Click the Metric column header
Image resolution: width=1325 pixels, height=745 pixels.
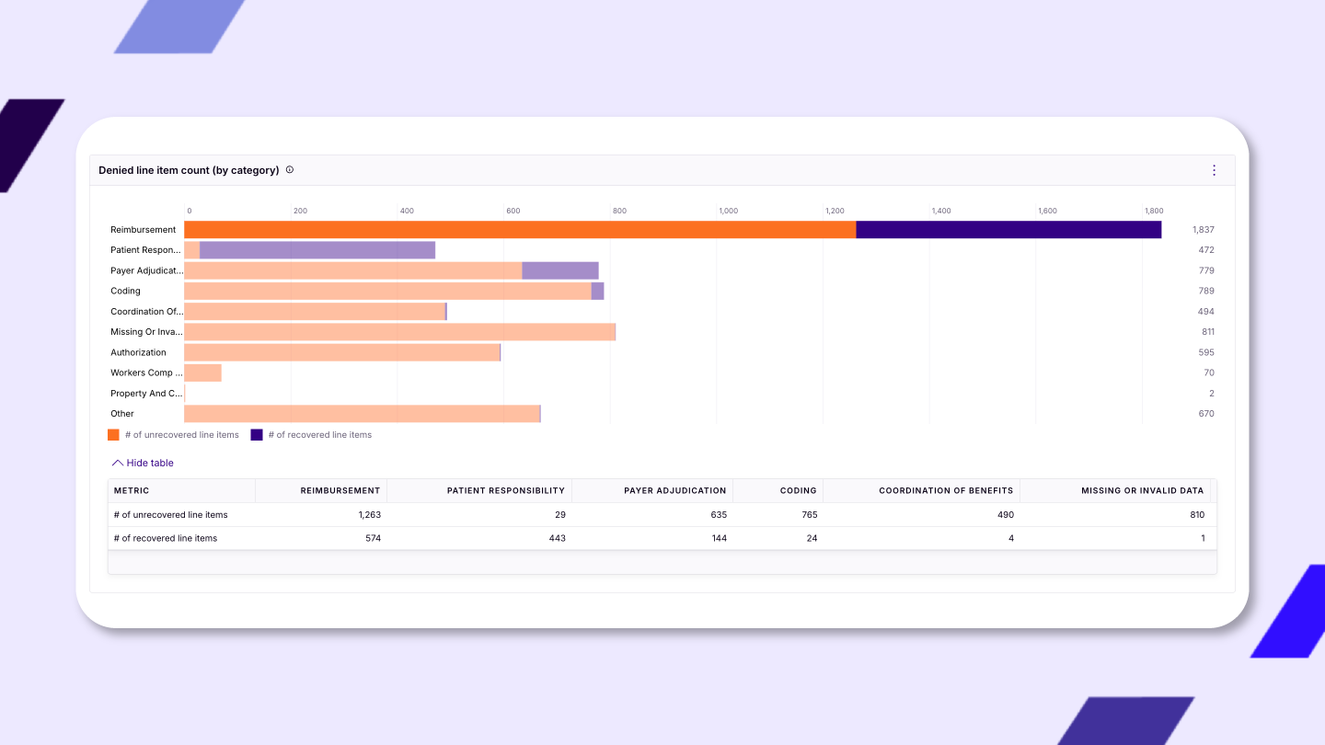click(132, 491)
